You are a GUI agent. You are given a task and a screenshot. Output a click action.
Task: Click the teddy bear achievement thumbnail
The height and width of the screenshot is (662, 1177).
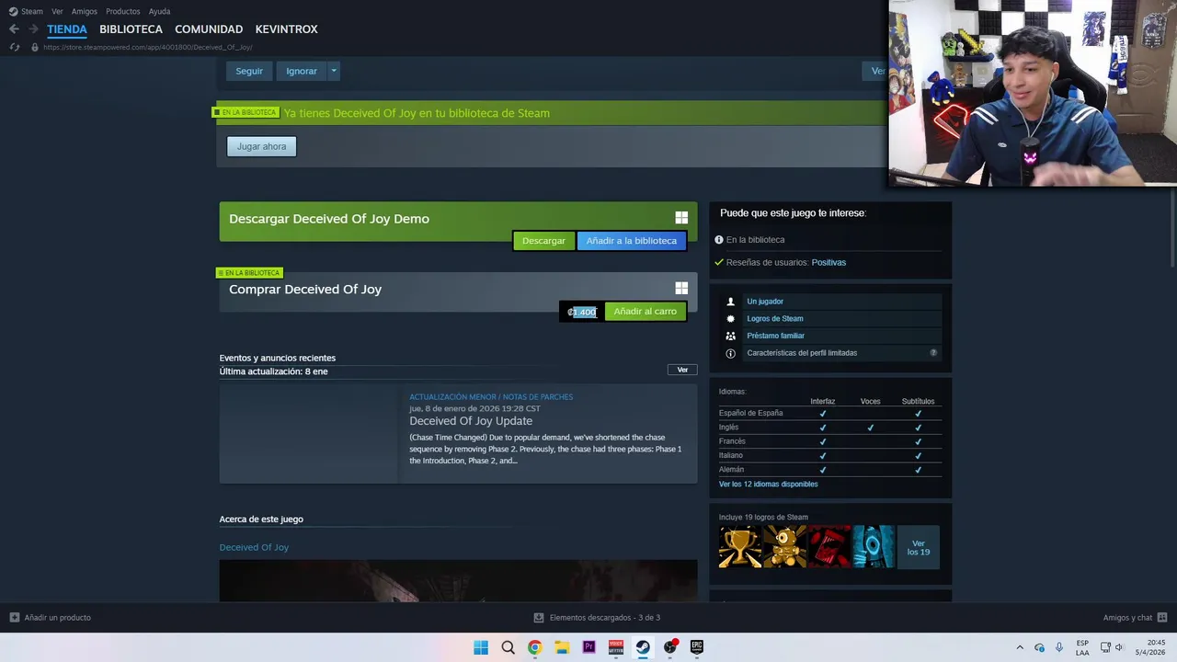[784, 546]
